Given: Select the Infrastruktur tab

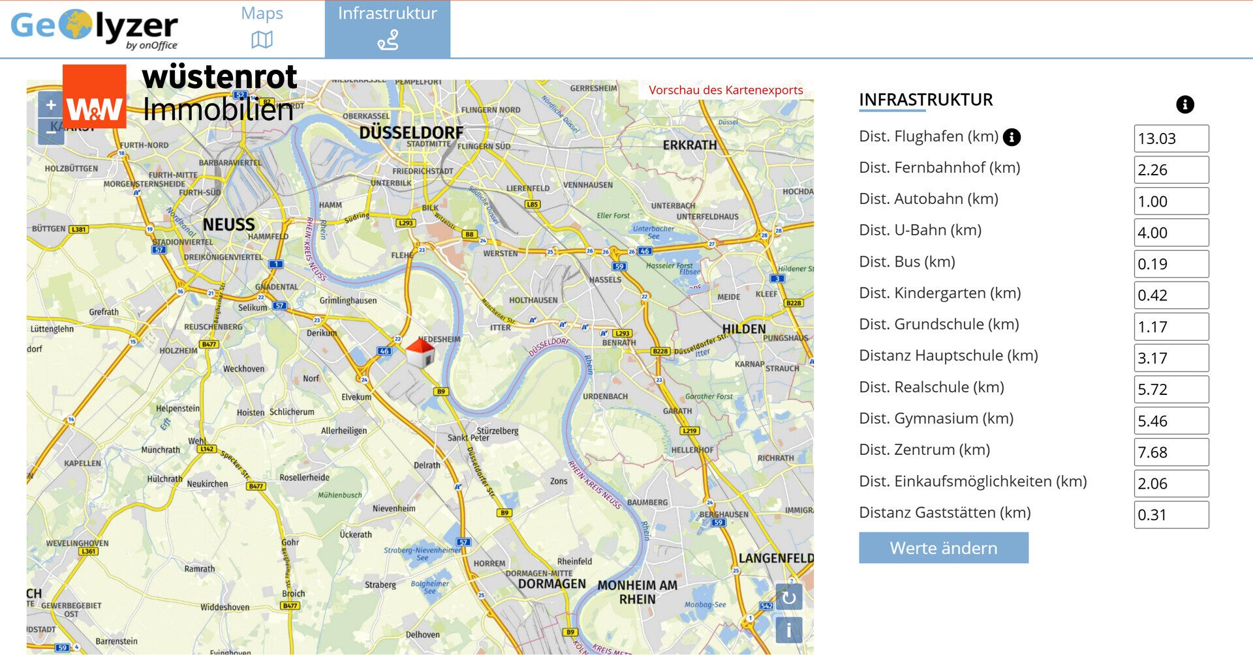Looking at the screenshot, I should (388, 29).
